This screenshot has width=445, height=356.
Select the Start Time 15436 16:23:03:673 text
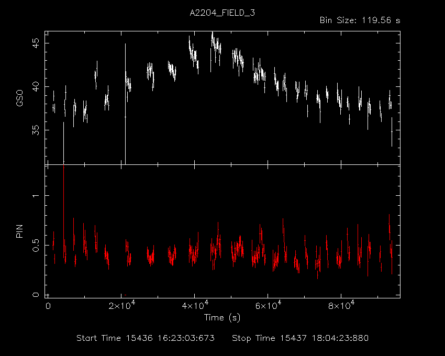[146, 338]
